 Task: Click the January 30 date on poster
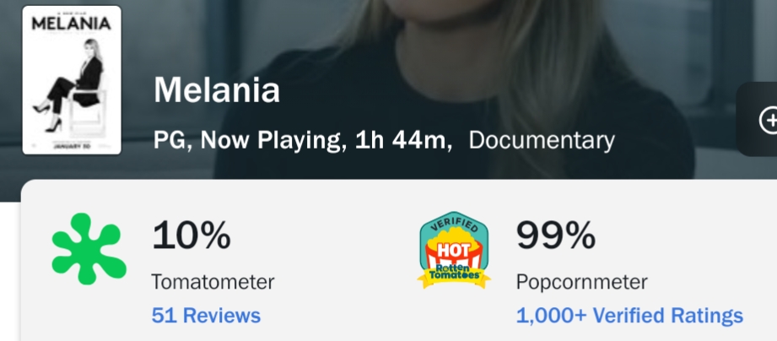pyautogui.click(x=72, y=146)
